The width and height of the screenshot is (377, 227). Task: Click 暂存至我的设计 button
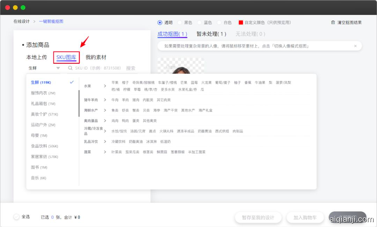pos(258,218)
